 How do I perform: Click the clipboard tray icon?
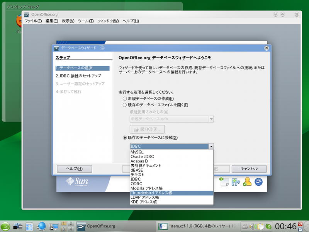click(x=261, y=226)
